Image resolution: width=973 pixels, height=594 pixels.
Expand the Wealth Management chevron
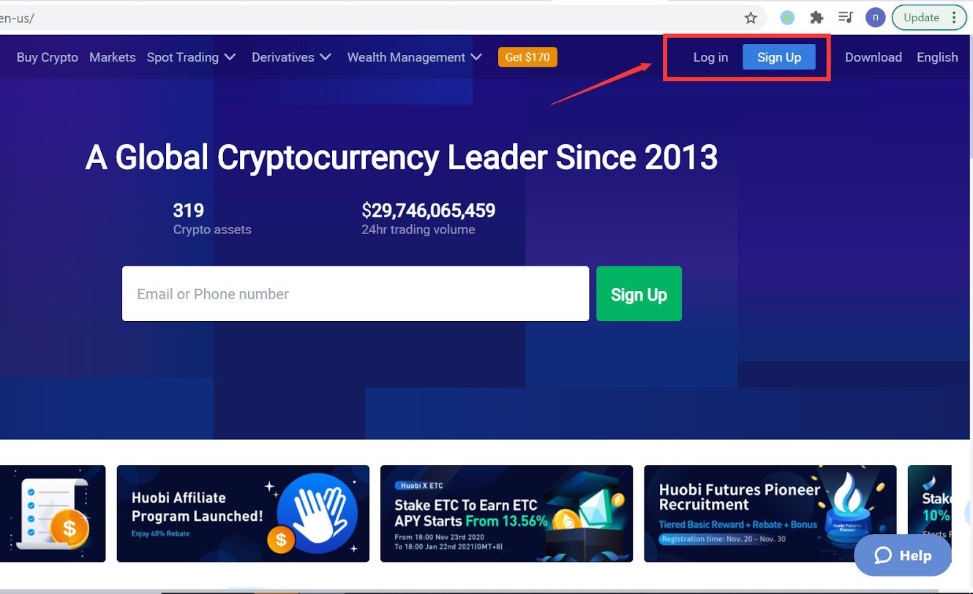coord(476,57)
